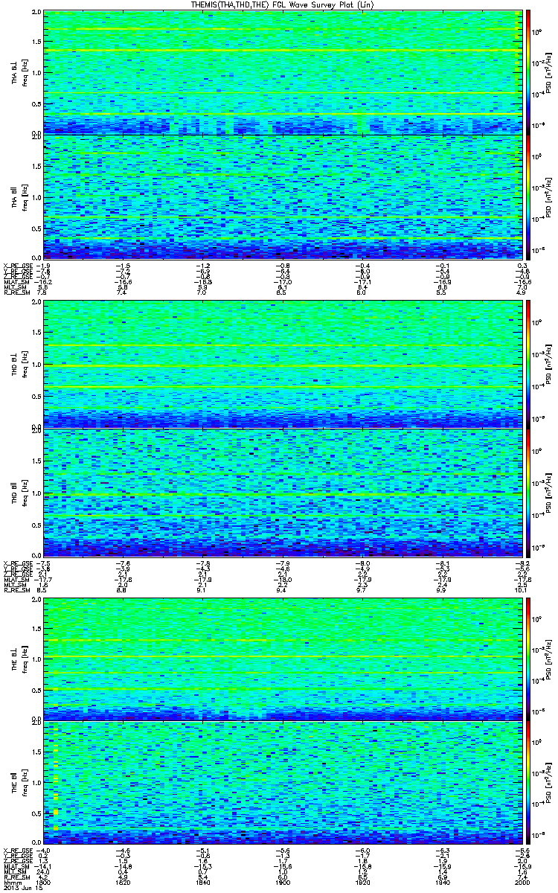Click the THE B-parallel PSD color bar
Viewport: 558px width, 893px height.
[528, 781]
